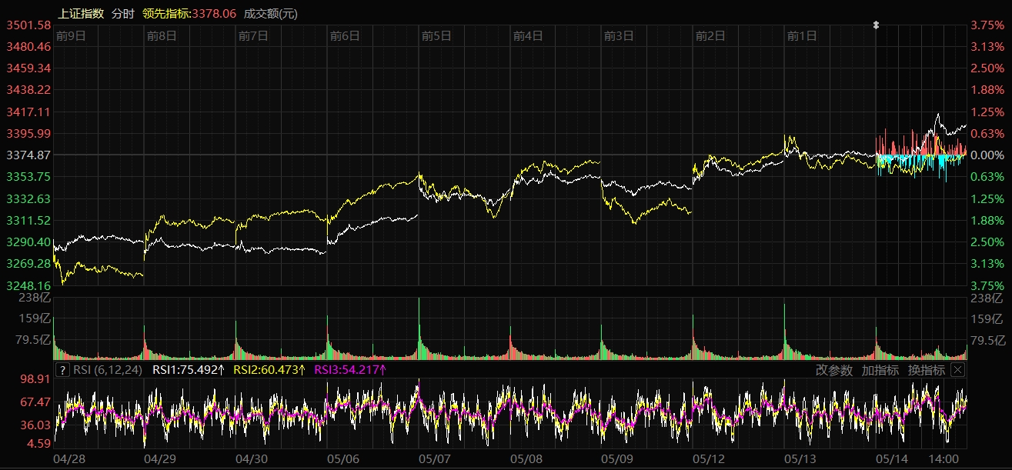Click the 05/14 date on the time axis
The width and height of the screenshot is (1012, 470).
tap(892, 458)
